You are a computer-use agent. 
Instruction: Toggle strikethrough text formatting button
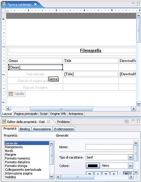click(x=114, y=173)
